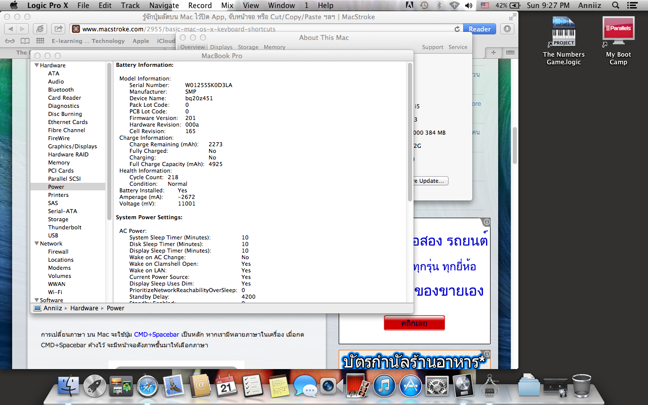Image resolution: width=648 pixels, height=405 pixels.
Task: Select Wi-Fi under Network
Action: (x=55, y=292)
